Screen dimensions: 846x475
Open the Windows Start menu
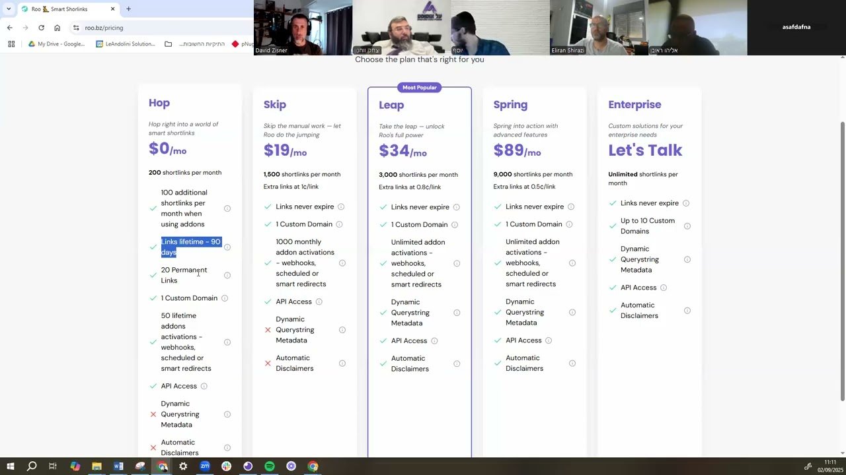[11, 466]
